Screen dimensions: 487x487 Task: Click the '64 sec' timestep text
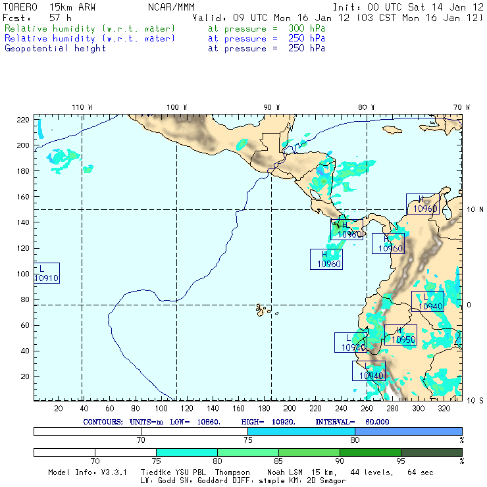[x=421, y=473]
